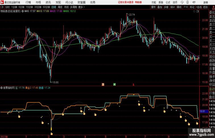The height and width of the screenshot is (138, 215).
Task: Click the 返回 back button
Action: point(205,7)
